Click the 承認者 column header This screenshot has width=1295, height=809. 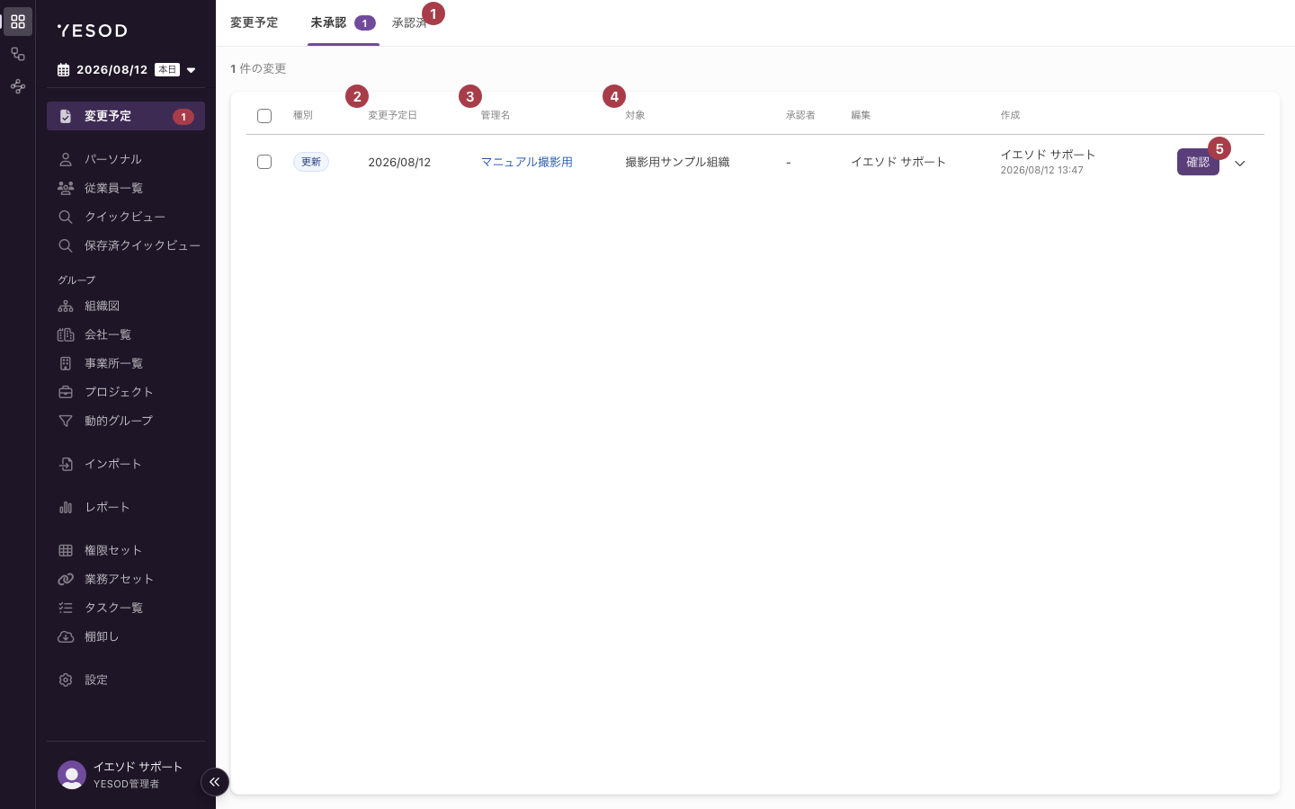(x=800, y=115)
